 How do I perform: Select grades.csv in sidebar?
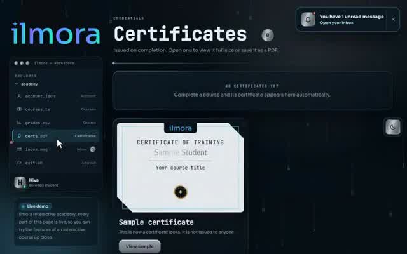[56, 123]
